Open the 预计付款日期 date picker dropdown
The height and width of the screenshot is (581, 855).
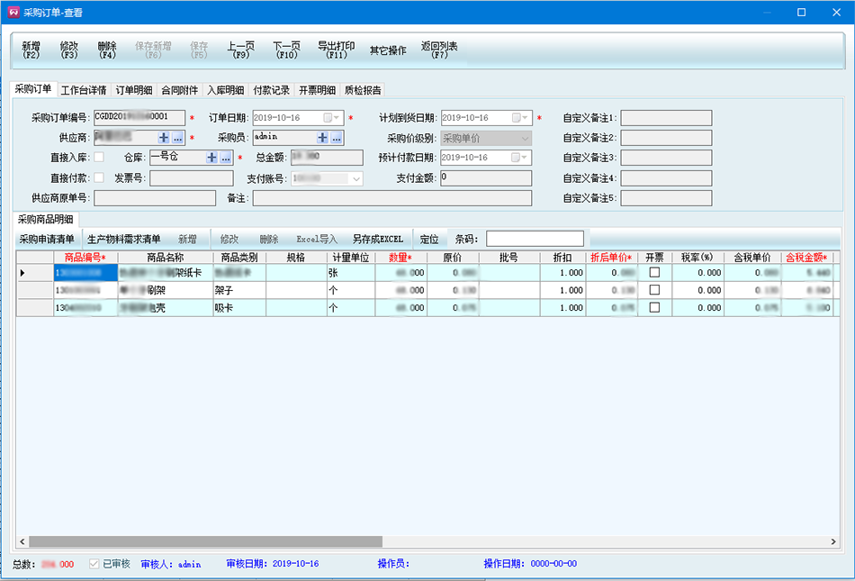[x=520, y=158]
